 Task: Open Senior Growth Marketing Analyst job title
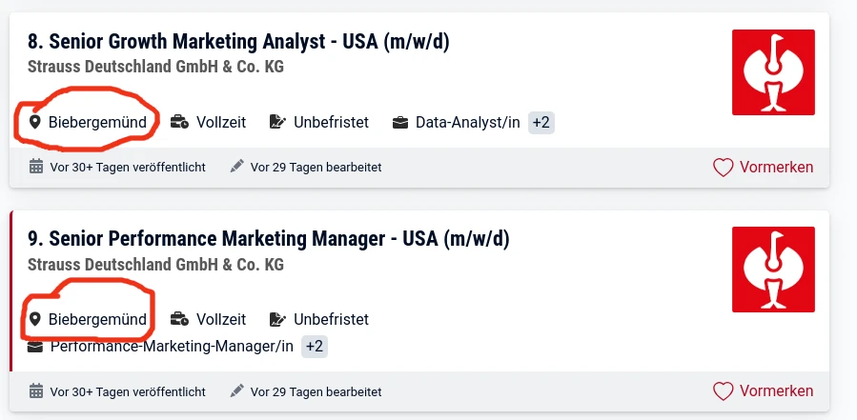[x=238, y=42]
